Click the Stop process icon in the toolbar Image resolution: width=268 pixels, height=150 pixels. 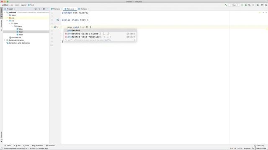point(253,5)
